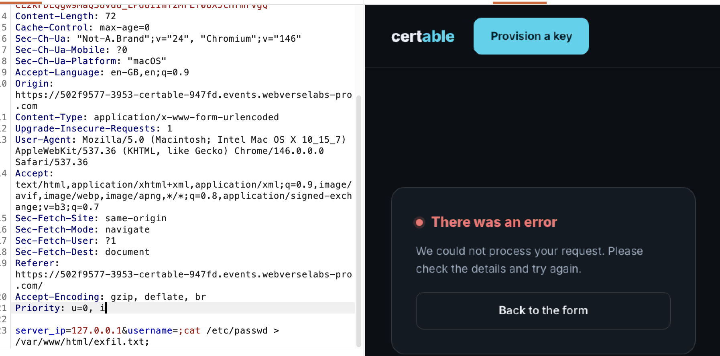Click the Accept-Encoding header line
The image size is (720, 356).
point(110,297)
